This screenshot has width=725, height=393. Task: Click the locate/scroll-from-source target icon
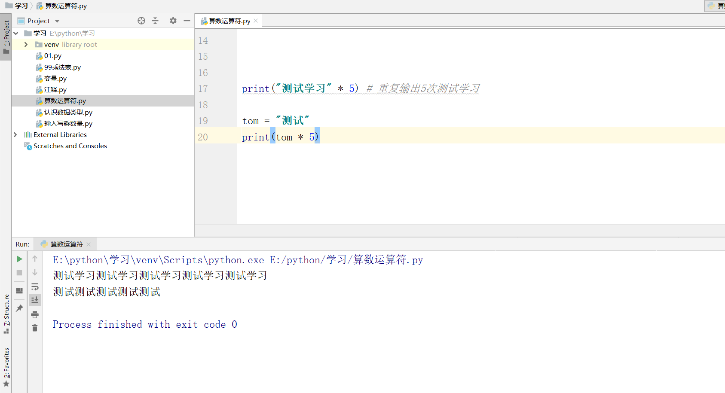pyautogui.click(x=141, y=21)
